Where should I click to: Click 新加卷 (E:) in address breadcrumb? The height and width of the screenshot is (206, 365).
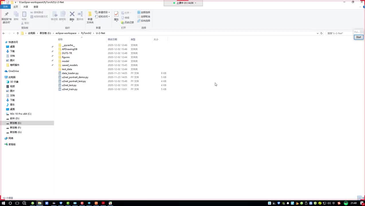(45, 33)
